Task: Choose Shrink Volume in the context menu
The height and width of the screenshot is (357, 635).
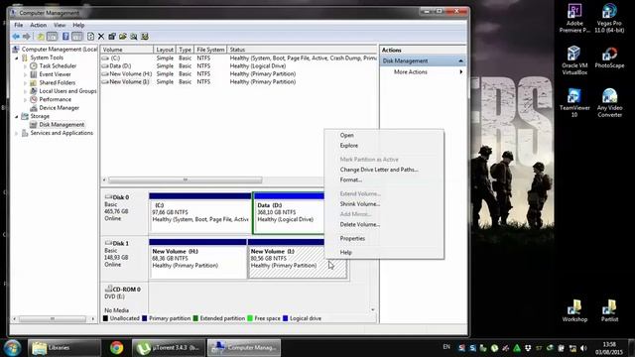Action: tap(384, 204)
